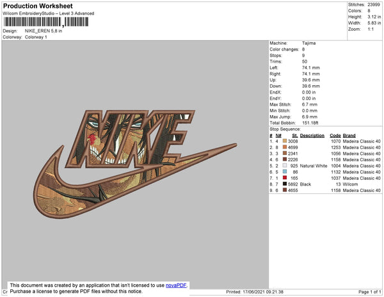Click Max Stitch value '6.7 mm'
Image resolution: width=384 pixels, height=297 pixels.
[x=310, y=104]
